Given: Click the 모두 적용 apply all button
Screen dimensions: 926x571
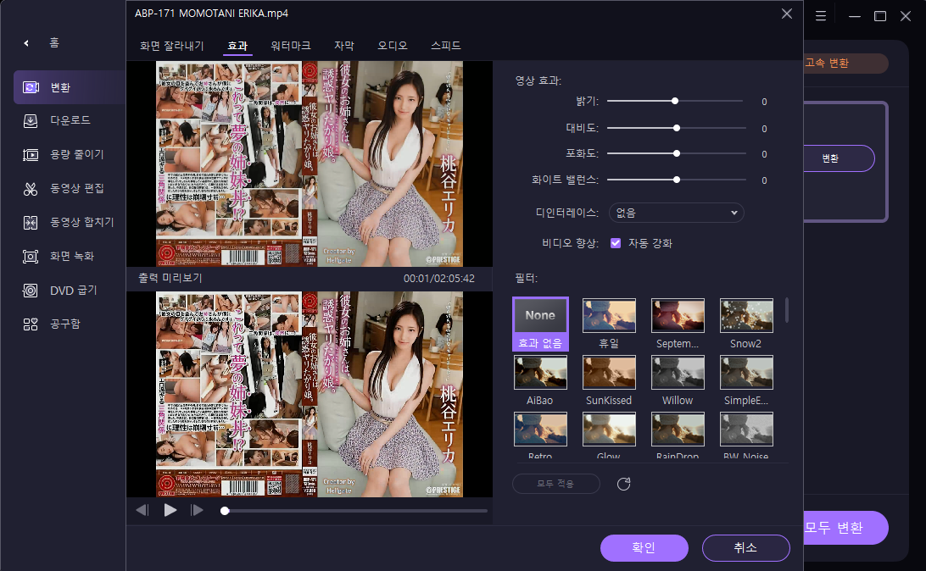Looking at the screenshot, I should [555, 484].
